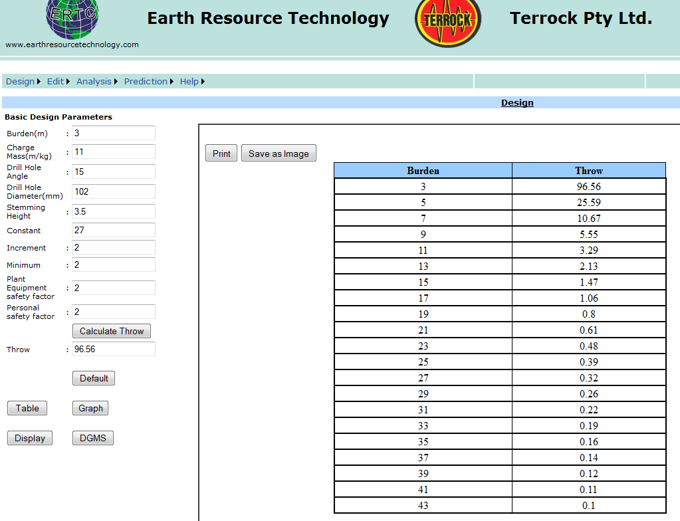Select throw value 1.06 in table
680x521 pixels.
(589, 298)
